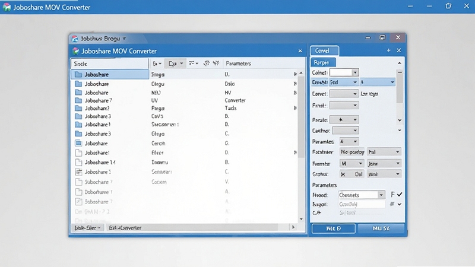
Task: Click the horizontal scrollbar right arrow
Action: pos(293,227)
